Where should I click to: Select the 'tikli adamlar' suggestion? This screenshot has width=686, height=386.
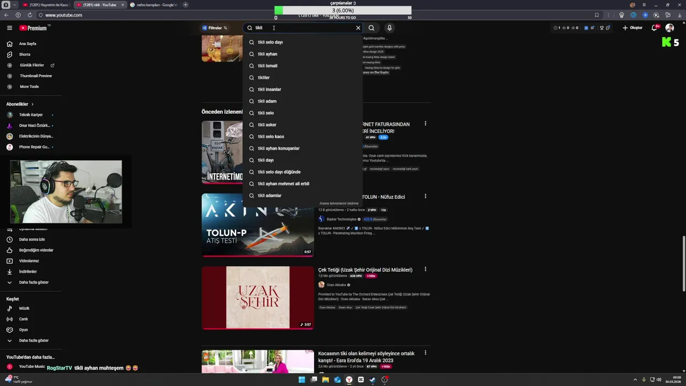[x=303, y=196]
